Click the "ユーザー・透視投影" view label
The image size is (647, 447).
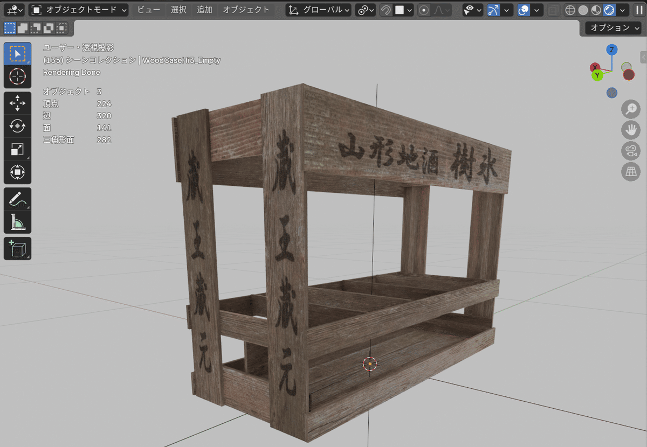pos(78,47)
